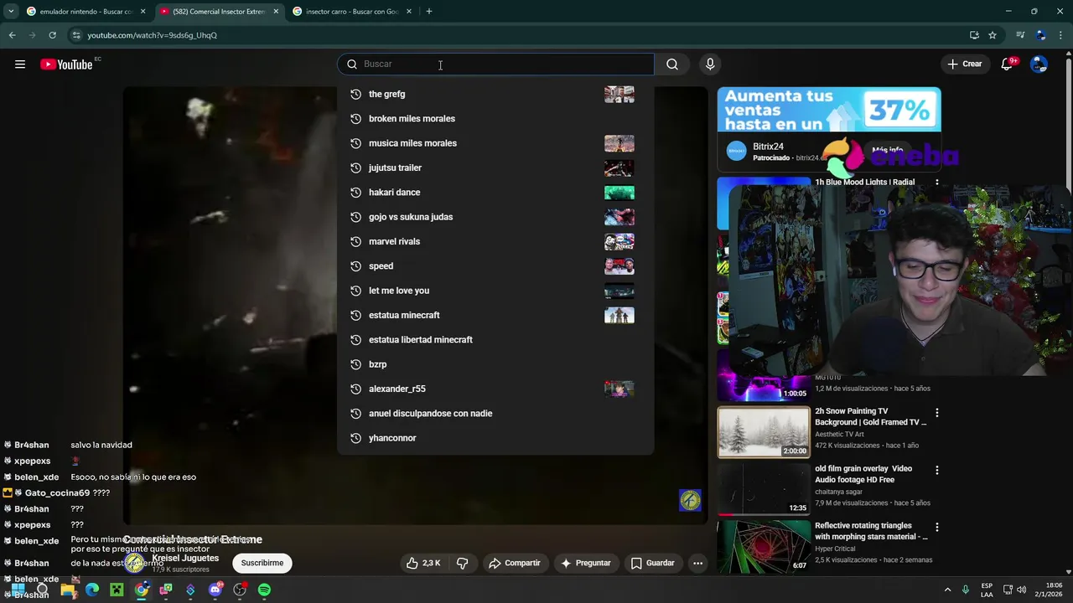Open the YouTube hamburger guide menu
Viewport: 1073px width, 603px height.
pyautogui.click(x=20, y=64)
